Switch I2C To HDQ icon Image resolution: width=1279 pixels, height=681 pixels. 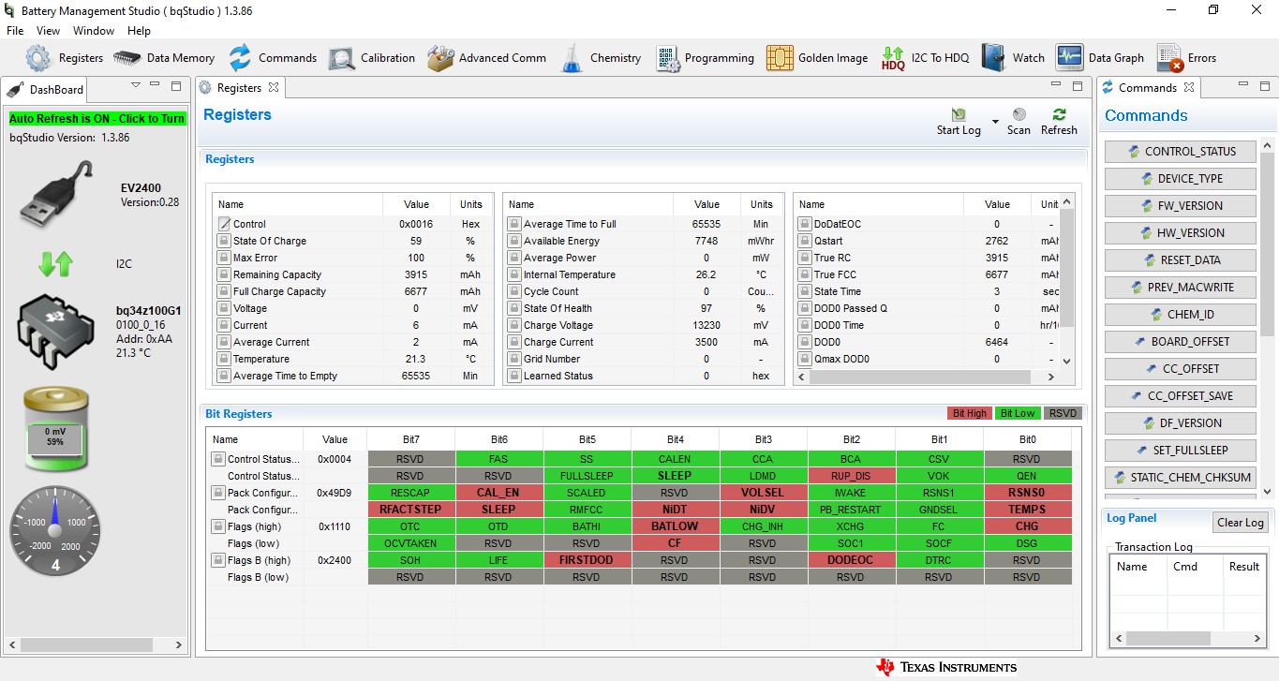[894, 58]
